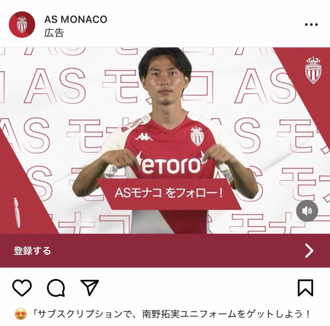Follow the chevron arrow on 登録する bar
330x326 pixels.
[x=309, y=251]
